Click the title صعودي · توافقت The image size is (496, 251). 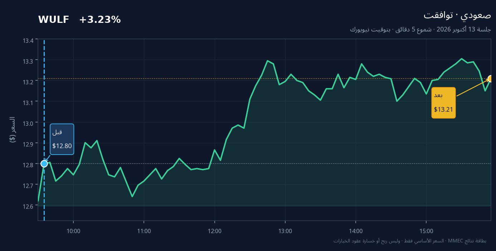[x=457, y=15]
